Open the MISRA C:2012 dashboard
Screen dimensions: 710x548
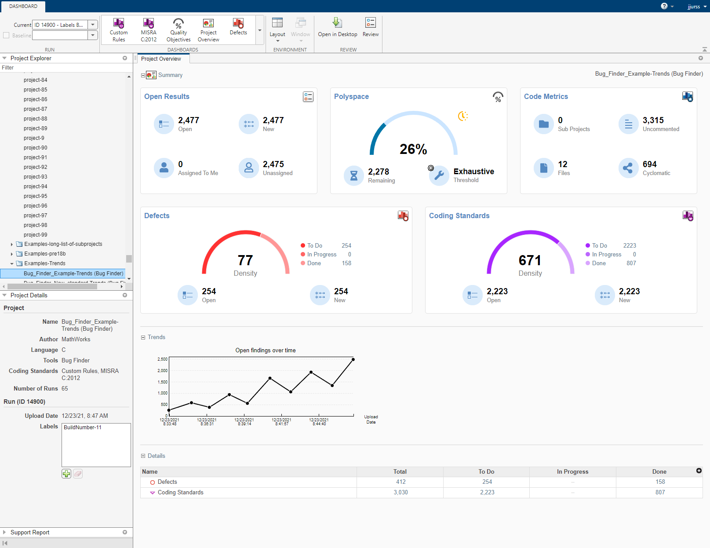coord(148,29)
